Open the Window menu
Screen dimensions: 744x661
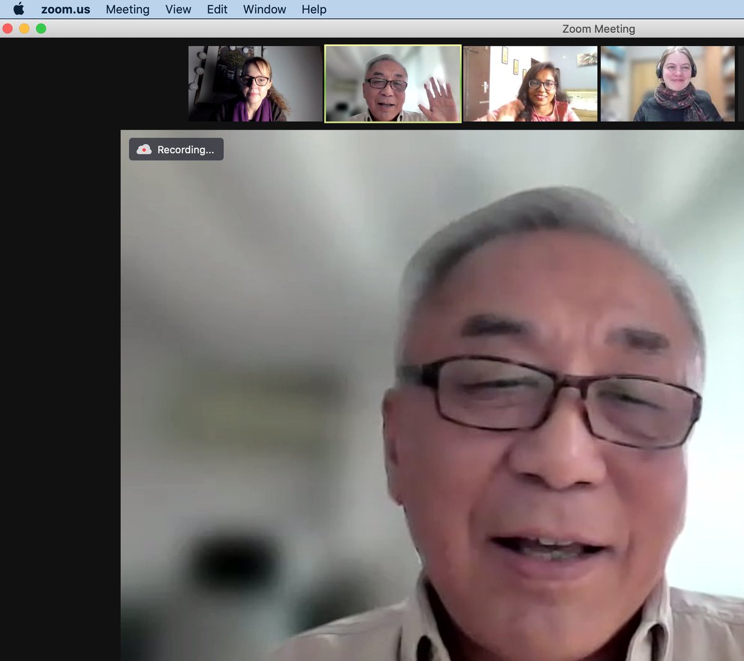265,9
